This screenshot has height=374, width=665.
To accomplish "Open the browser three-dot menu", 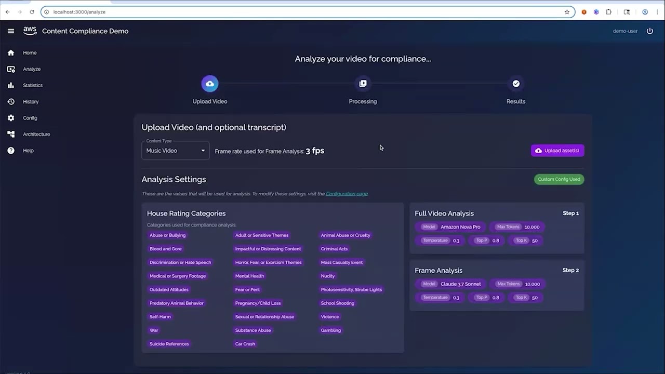I will coord(658,12).
